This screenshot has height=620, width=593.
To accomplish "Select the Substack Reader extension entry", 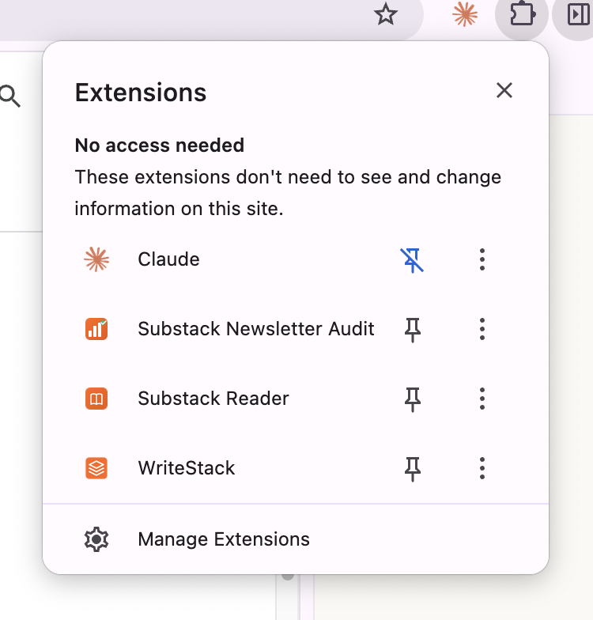I will [x=213, y=399].
